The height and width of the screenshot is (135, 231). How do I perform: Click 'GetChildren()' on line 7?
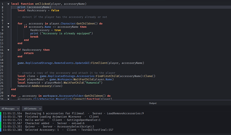coord(87,23)
